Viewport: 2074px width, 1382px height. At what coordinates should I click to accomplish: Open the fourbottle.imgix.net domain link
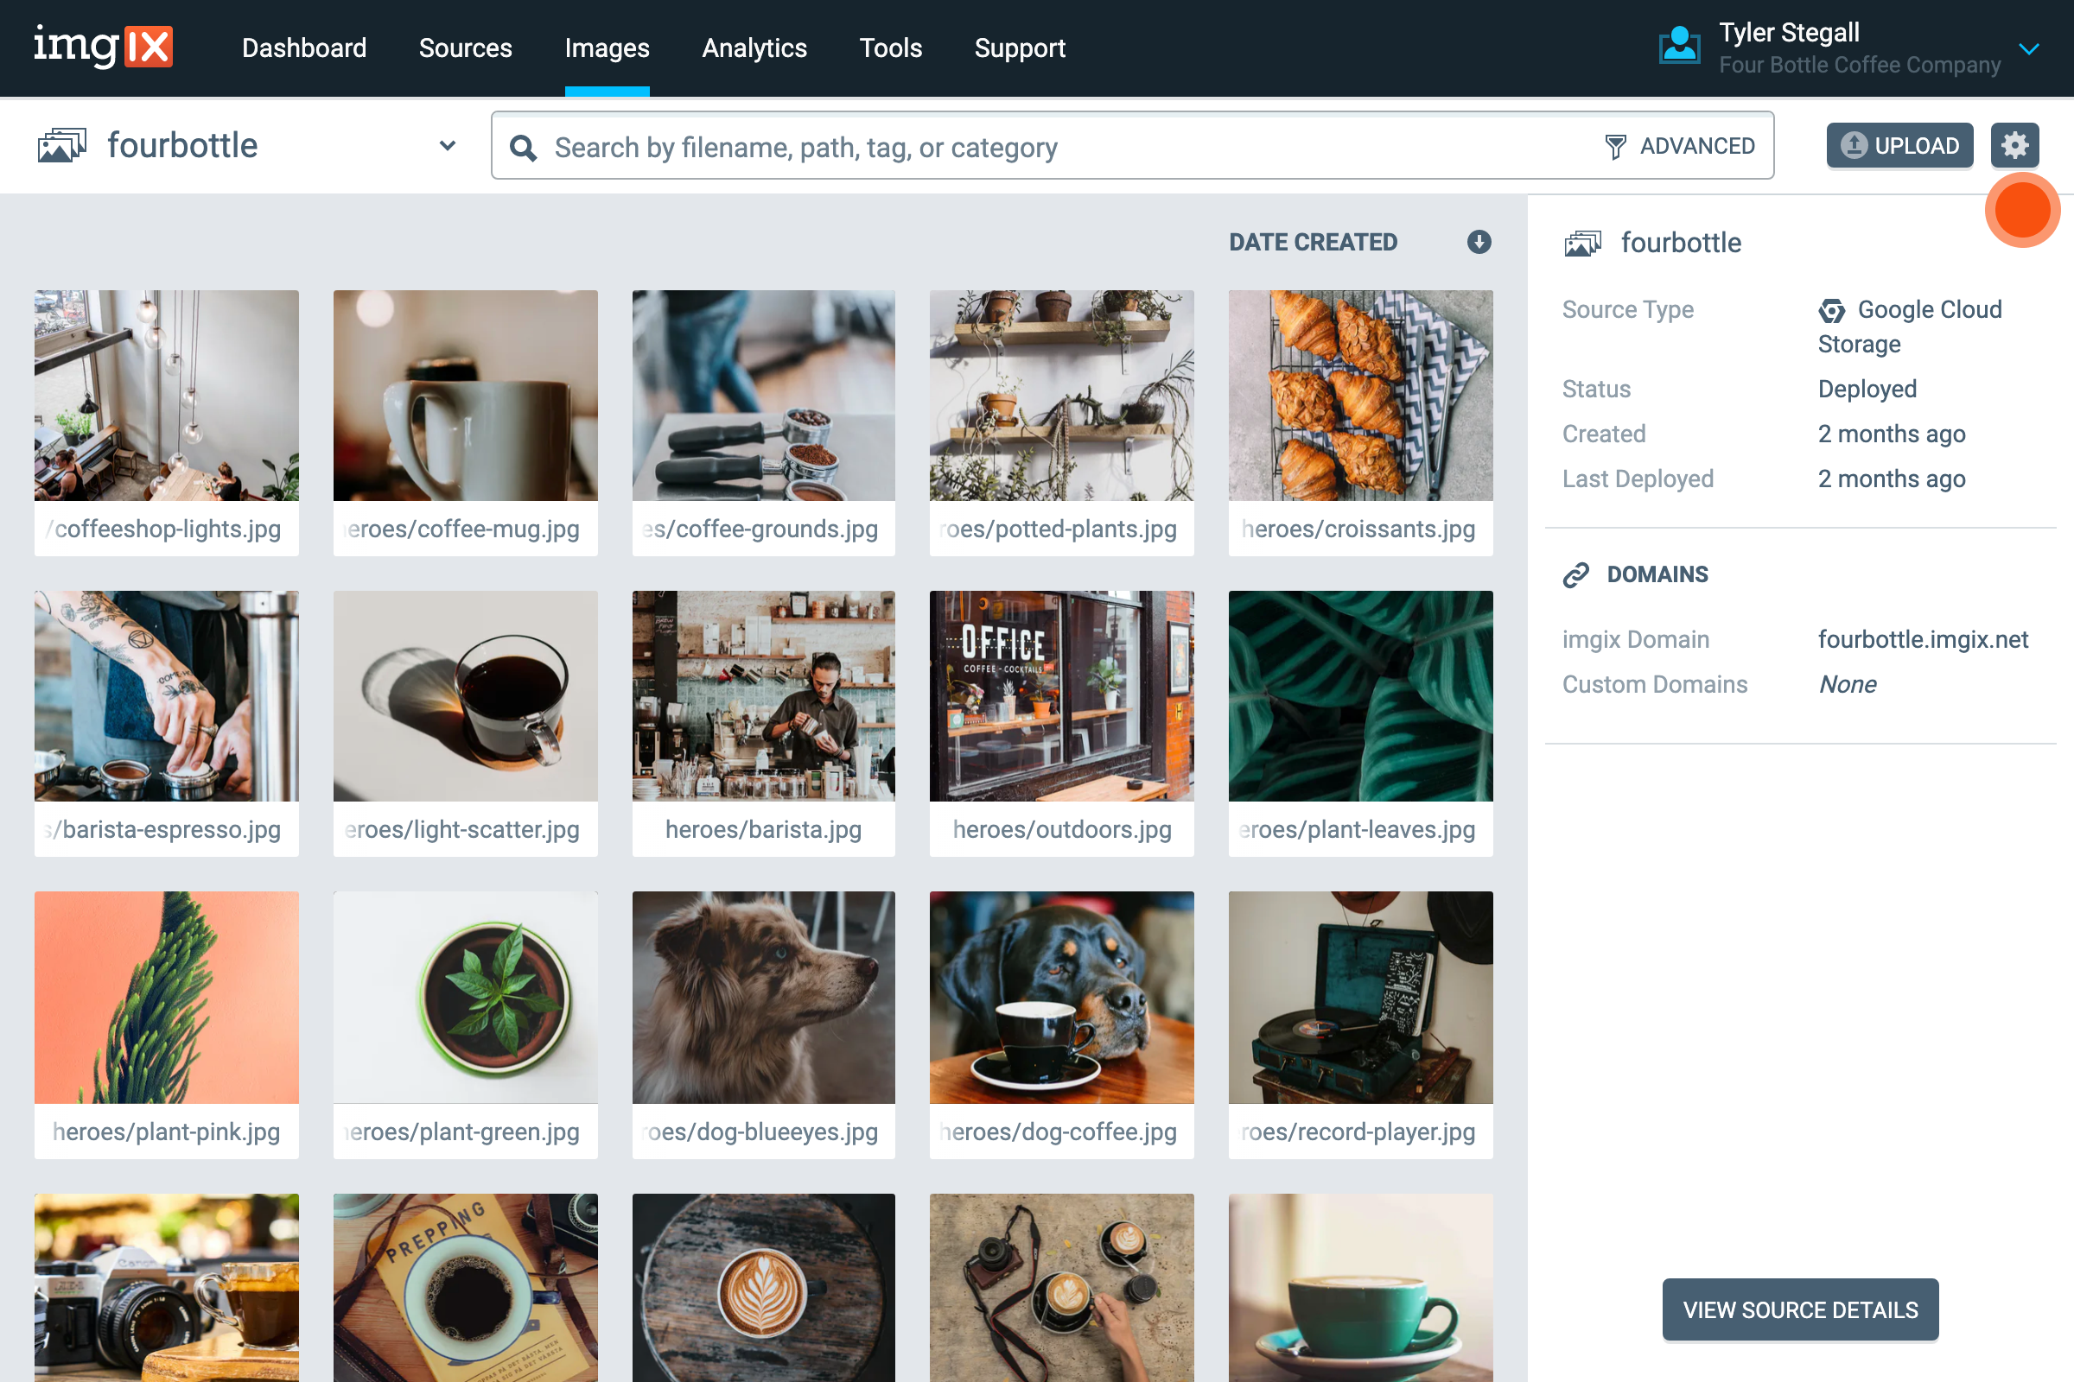click(1922, 639)
